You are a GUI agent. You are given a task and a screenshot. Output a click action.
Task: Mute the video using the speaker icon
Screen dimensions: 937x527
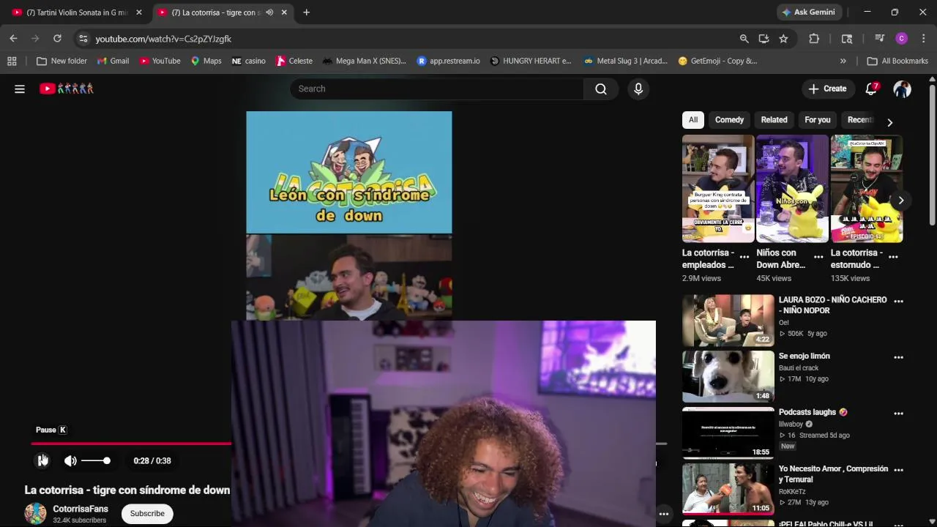[70, 460]
